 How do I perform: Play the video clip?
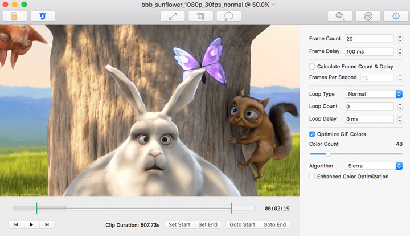pyautogui.click(x=31, y=224)
